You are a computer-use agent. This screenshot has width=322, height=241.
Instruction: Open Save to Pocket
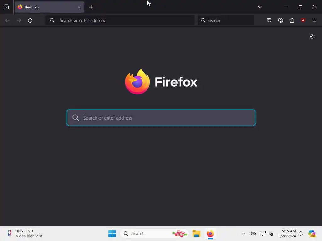[269, 20]
